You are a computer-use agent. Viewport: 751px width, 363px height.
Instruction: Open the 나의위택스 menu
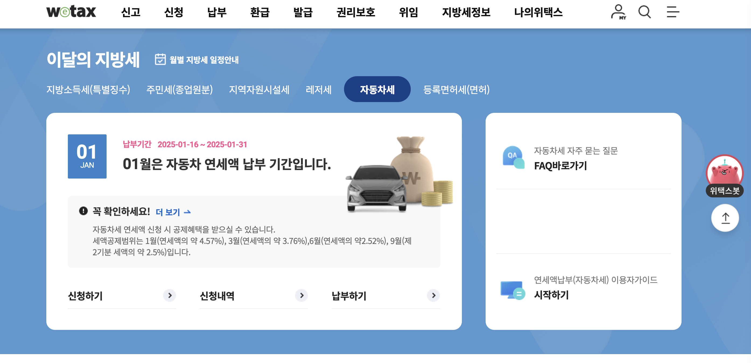pyautogui.click(x=538, y=12)
